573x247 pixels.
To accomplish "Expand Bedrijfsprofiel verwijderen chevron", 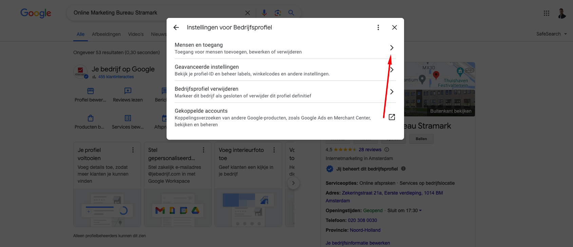I will [x=392, y=92].
